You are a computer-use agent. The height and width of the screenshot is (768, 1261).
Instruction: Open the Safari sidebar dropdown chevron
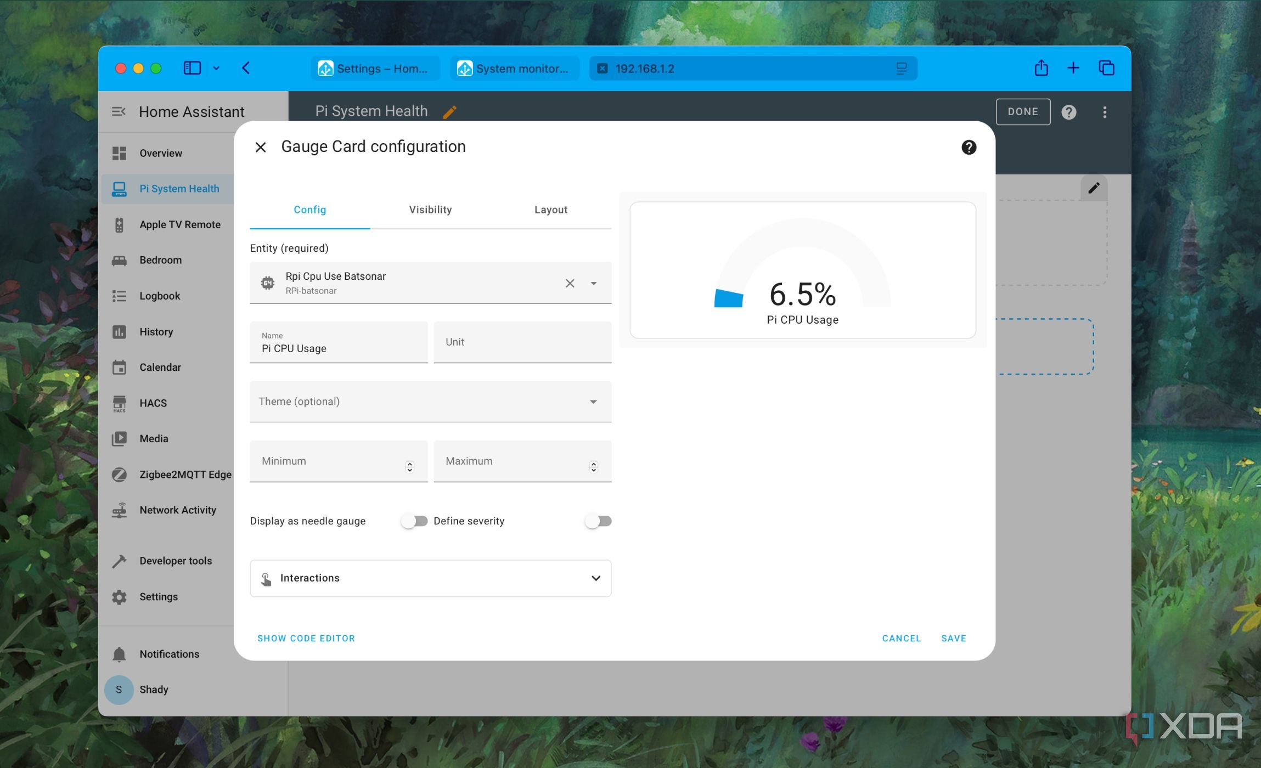pyautogui.click(x=216, y=68)
